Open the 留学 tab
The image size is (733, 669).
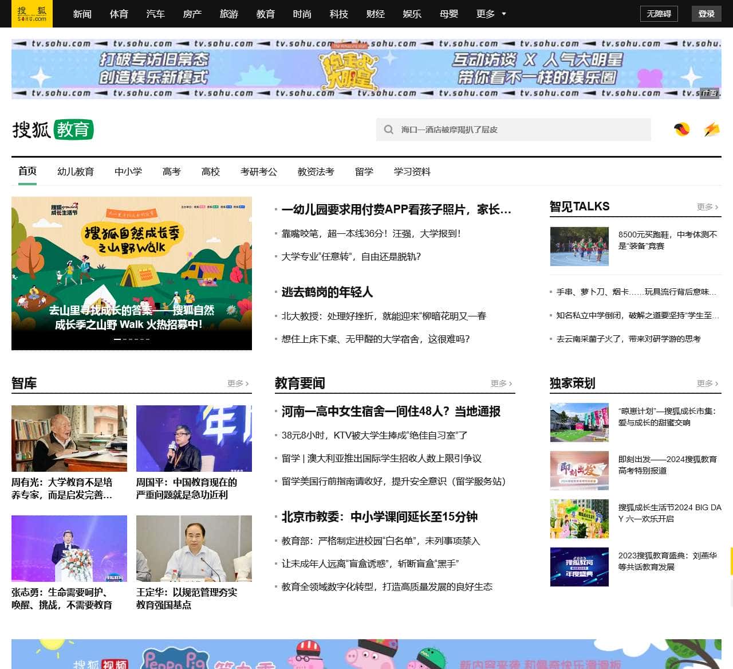click(364, 171)
